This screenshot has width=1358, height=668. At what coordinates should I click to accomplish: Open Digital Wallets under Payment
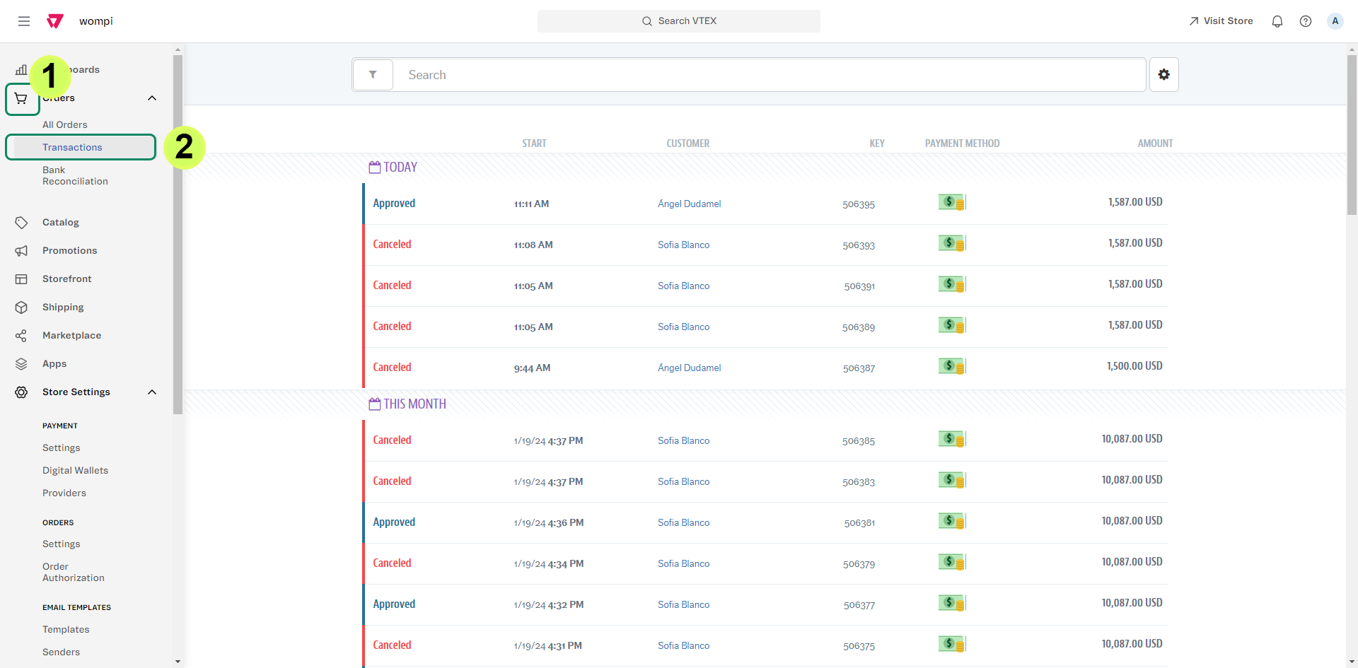[75, 471]
